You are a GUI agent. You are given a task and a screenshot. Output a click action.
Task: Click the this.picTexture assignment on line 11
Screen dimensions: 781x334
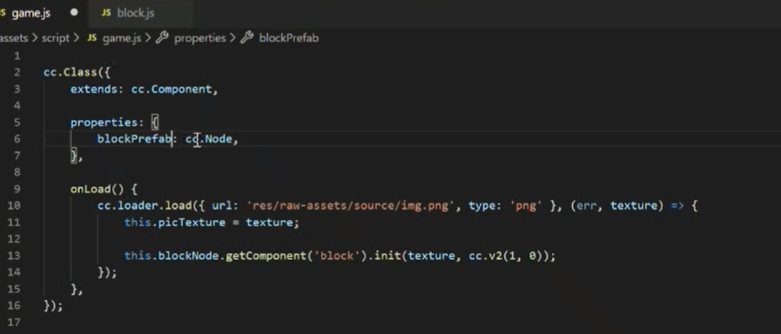coord(175,222)
